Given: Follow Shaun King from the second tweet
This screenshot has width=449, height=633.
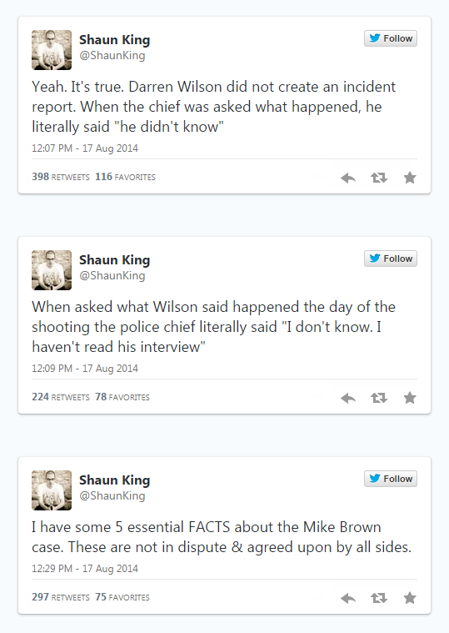Looking at the screenshot, I should pos(391,259).
